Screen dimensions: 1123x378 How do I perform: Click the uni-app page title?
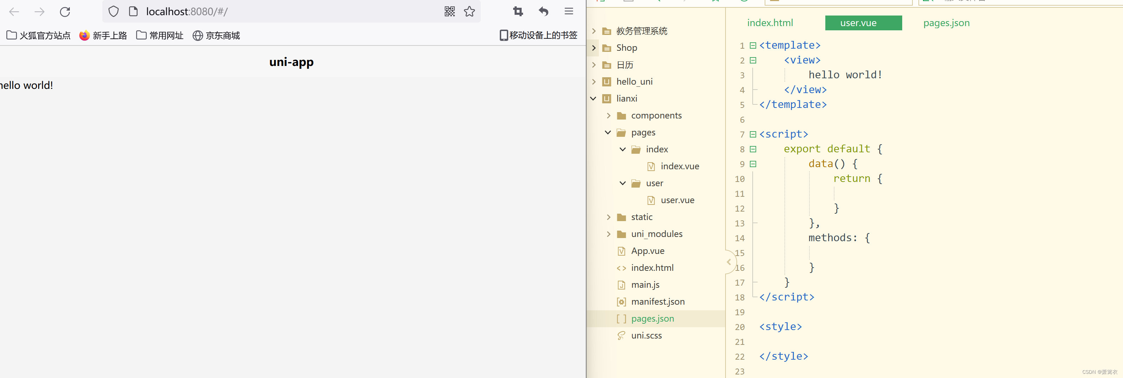coord(291,62)
